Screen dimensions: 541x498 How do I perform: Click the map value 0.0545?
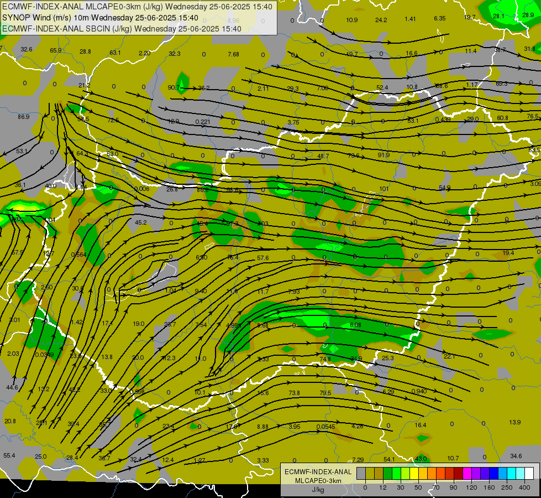point(325,427)
